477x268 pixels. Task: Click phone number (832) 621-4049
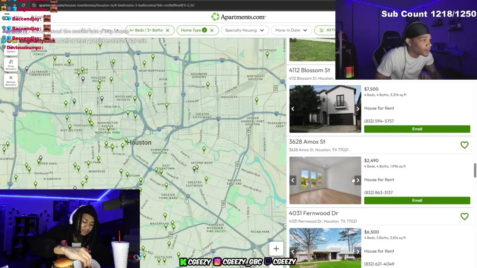click(x=379, y=264)
